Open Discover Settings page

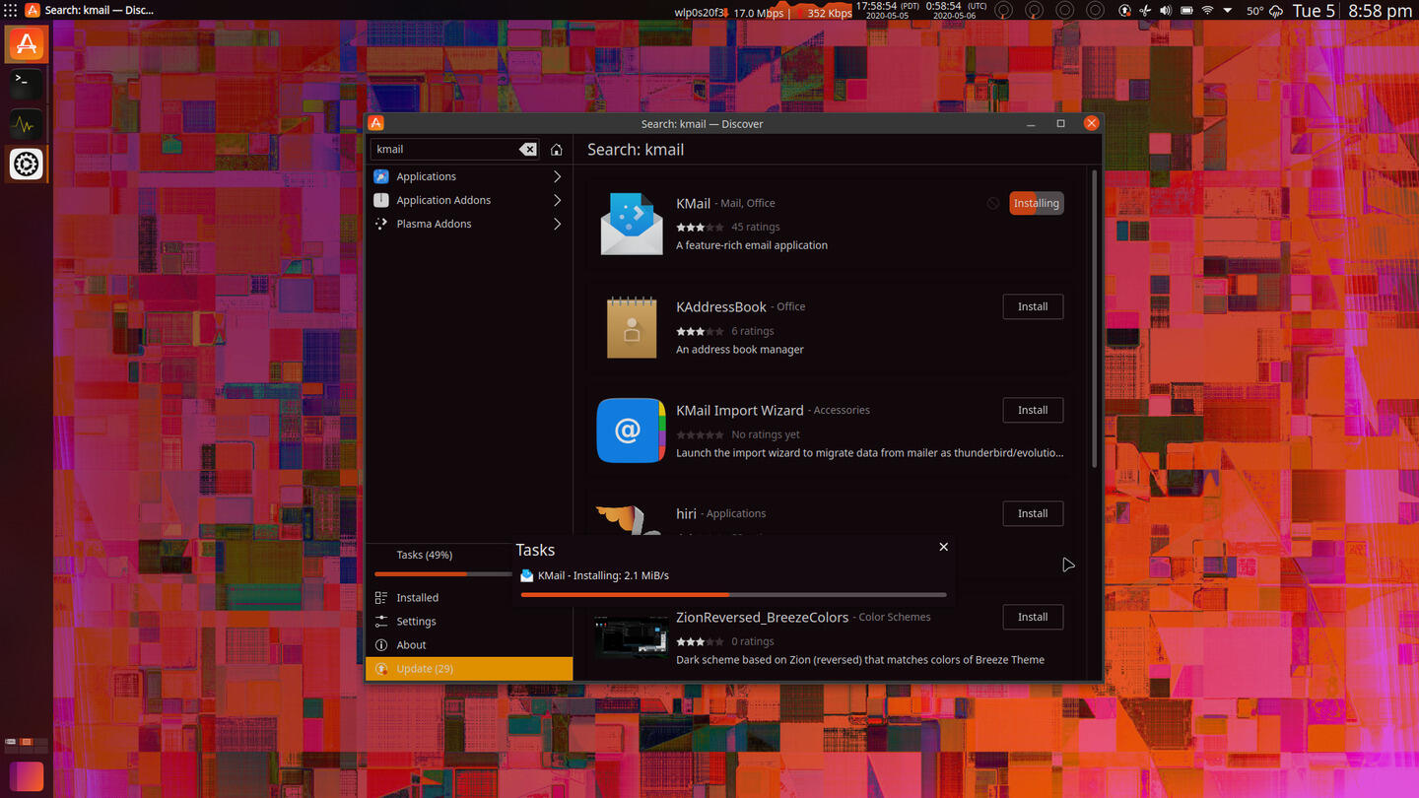(x=469, y=622)
